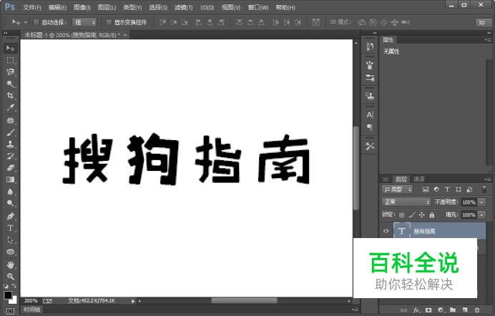Open the Character panel icon
The width and height of the screenshot is (495, 316).
370,115
